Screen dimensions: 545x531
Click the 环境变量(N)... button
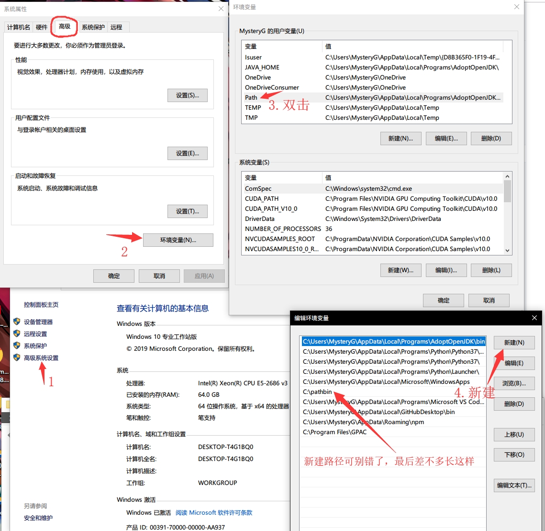pos(178,240)
